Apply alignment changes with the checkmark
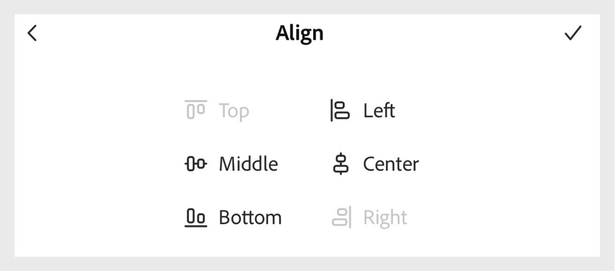Screen dimensions: 615x271 573,32
